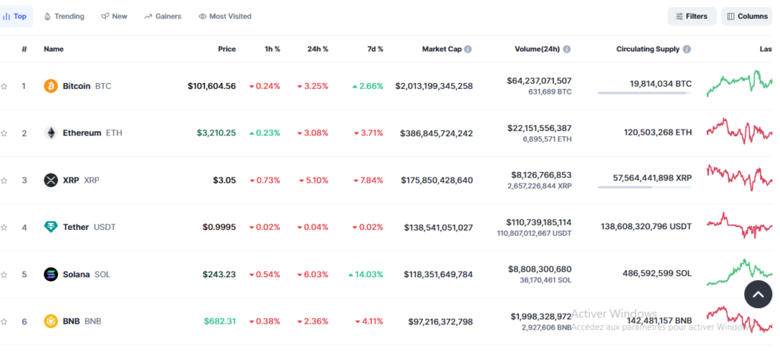This screenshot has width=780, height=351.
Task: Click the scroll-to-top arrow button
Action: tap(757, 294)
